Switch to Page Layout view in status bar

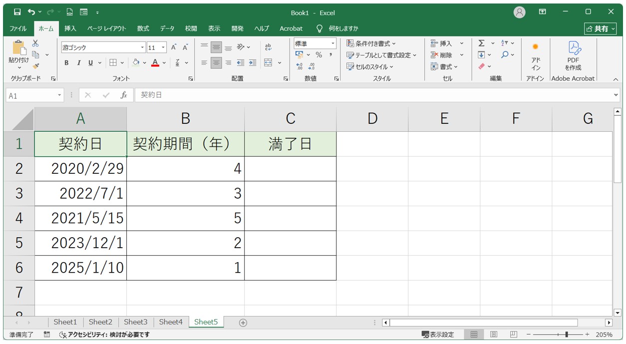(494, 335)
